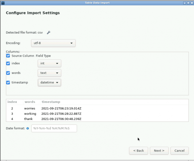The height and width of the screenshot is (161, 194).
Task: Maximize the Table Data Import window
Action: coord(188,3)
